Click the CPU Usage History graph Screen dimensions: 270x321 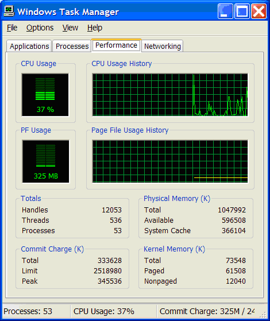coord(170,95)
